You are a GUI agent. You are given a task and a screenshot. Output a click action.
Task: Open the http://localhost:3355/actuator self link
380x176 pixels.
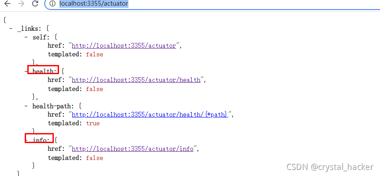(x=124, y=46)
